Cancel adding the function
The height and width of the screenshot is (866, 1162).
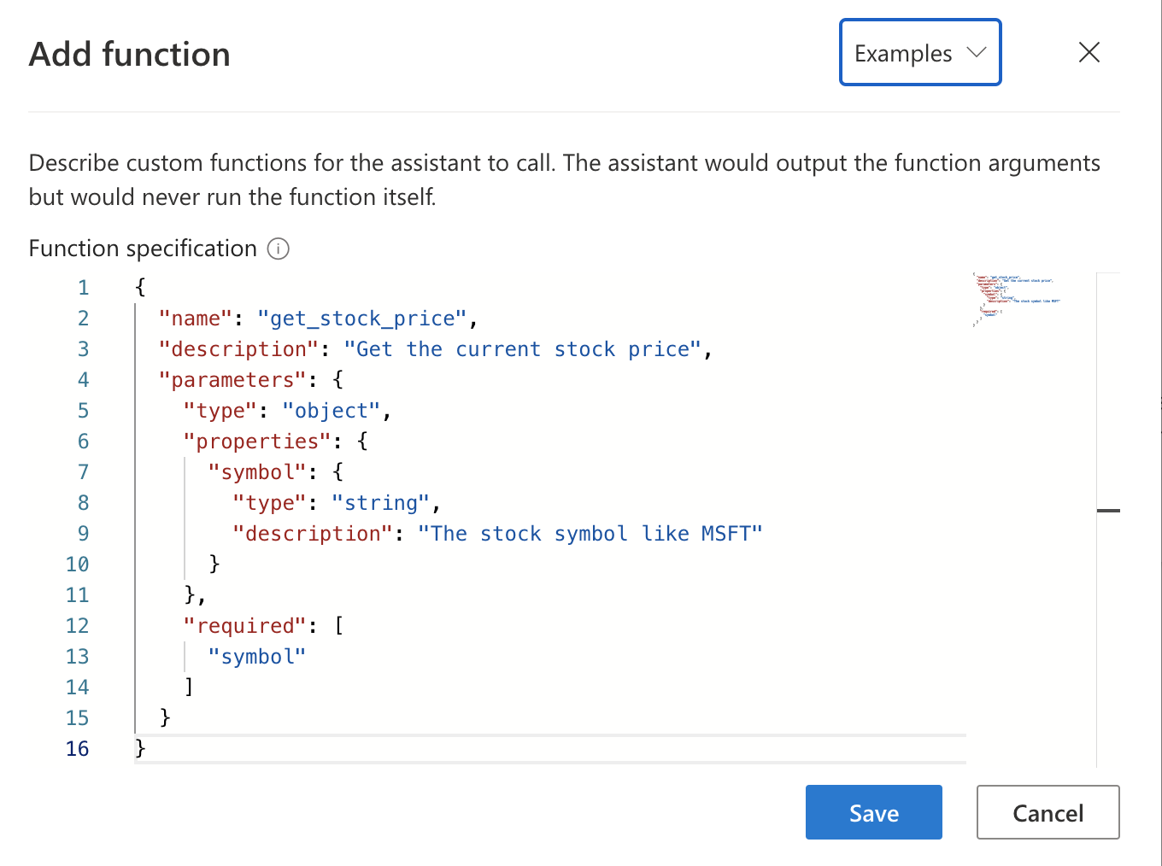(1048, 812)
